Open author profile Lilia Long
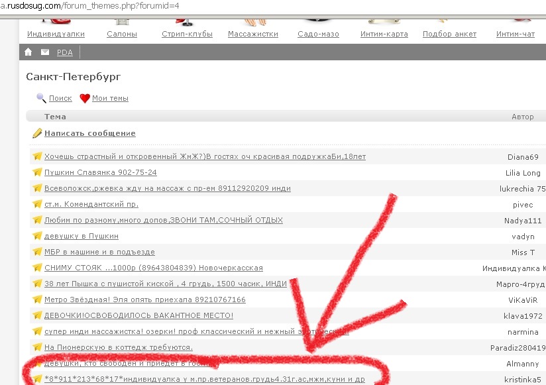The image size is (546, 385). [523, 173]
